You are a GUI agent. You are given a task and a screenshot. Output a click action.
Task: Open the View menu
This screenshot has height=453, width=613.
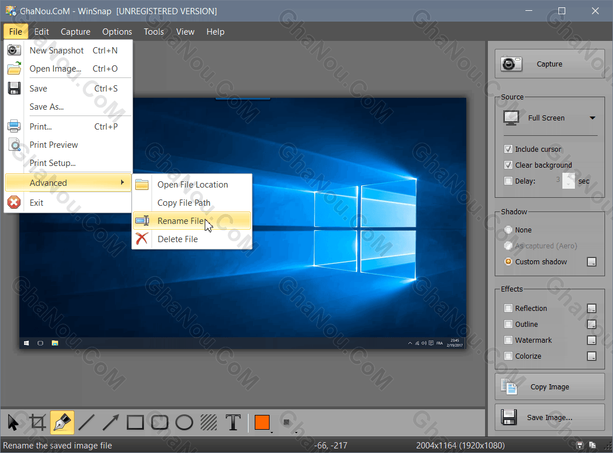(185, 32)
